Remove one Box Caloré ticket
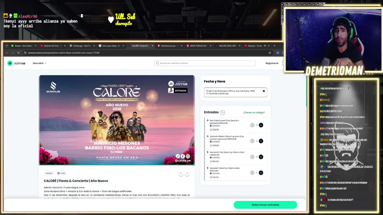The width and height of the screenshot is (383, 215). pyautogui.click(x=252, y=125)
